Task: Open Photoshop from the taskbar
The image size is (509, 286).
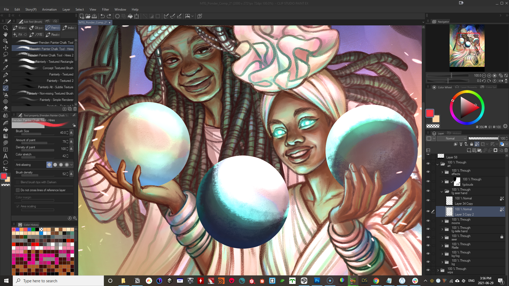Action: click(x=317, y=281)
